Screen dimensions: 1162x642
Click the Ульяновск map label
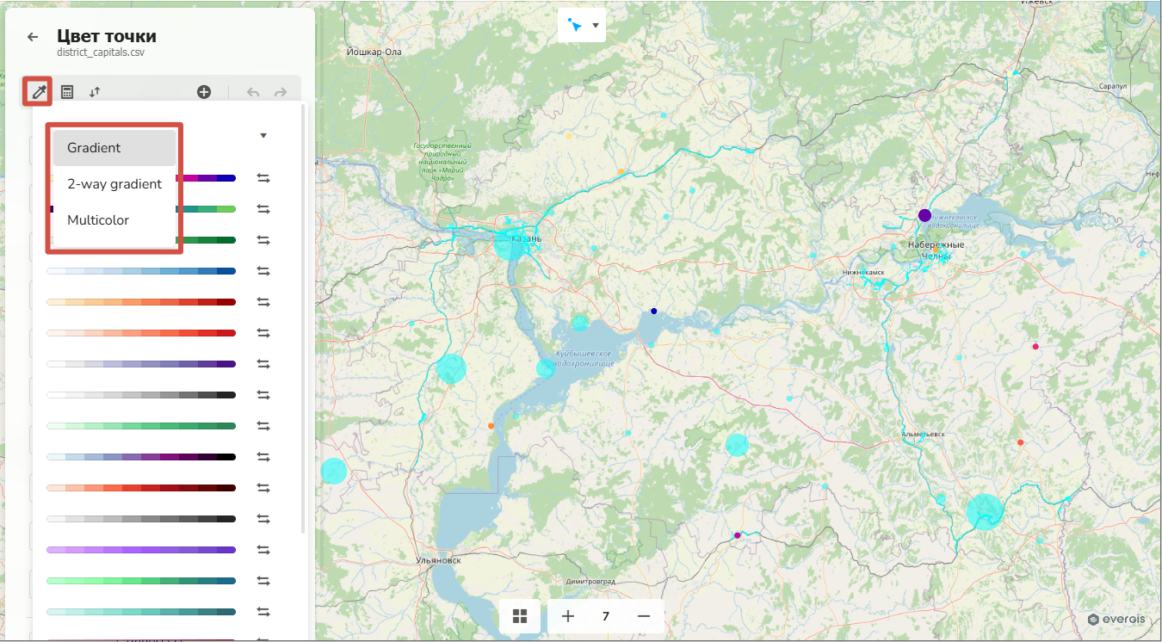(x=439, y=560)
